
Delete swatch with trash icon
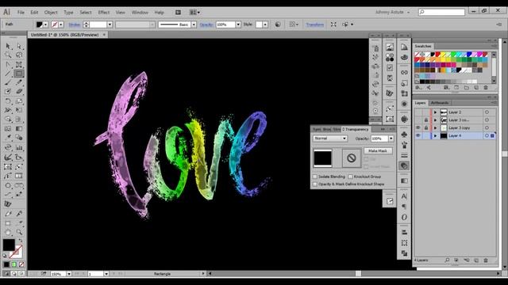pos(486,88)
